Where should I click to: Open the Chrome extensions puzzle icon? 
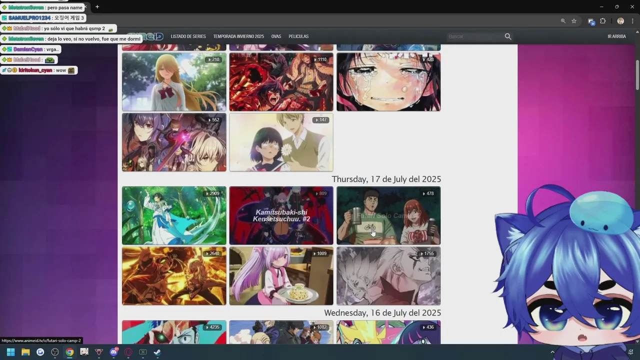602,21
